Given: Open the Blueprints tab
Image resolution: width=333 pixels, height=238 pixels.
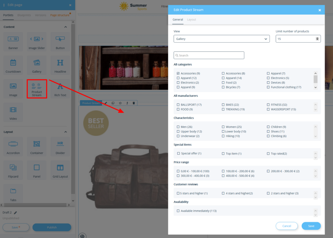Looking at the screenshot, I should click(24, 15).
